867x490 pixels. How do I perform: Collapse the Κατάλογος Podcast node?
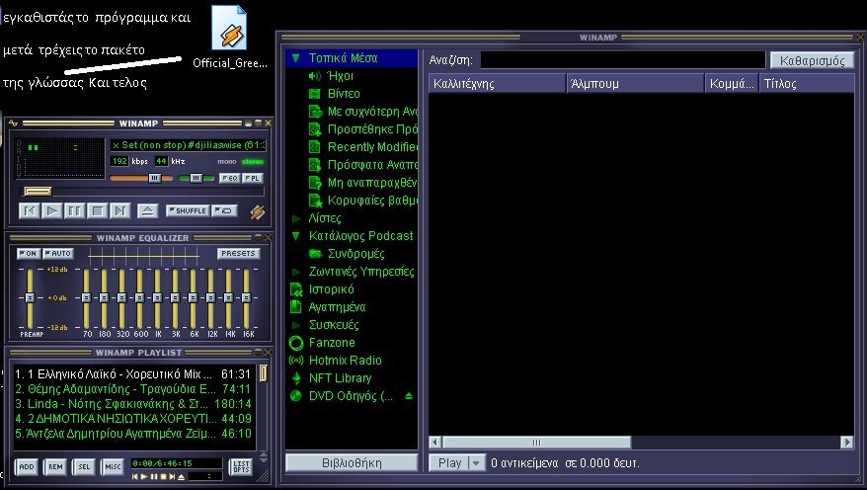tap(296, 236)
